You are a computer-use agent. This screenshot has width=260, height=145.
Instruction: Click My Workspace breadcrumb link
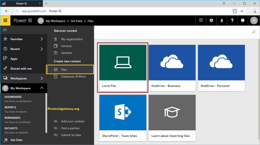pyautogui.click(x=56, y=21)
